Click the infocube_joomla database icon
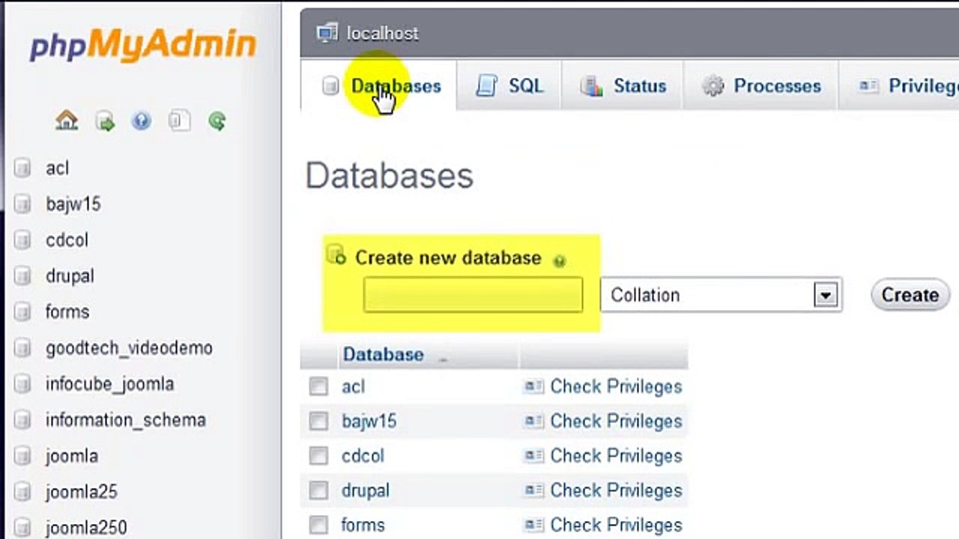Screen dimensions: 959x539 pyautogui.click(x=22, y=383)
